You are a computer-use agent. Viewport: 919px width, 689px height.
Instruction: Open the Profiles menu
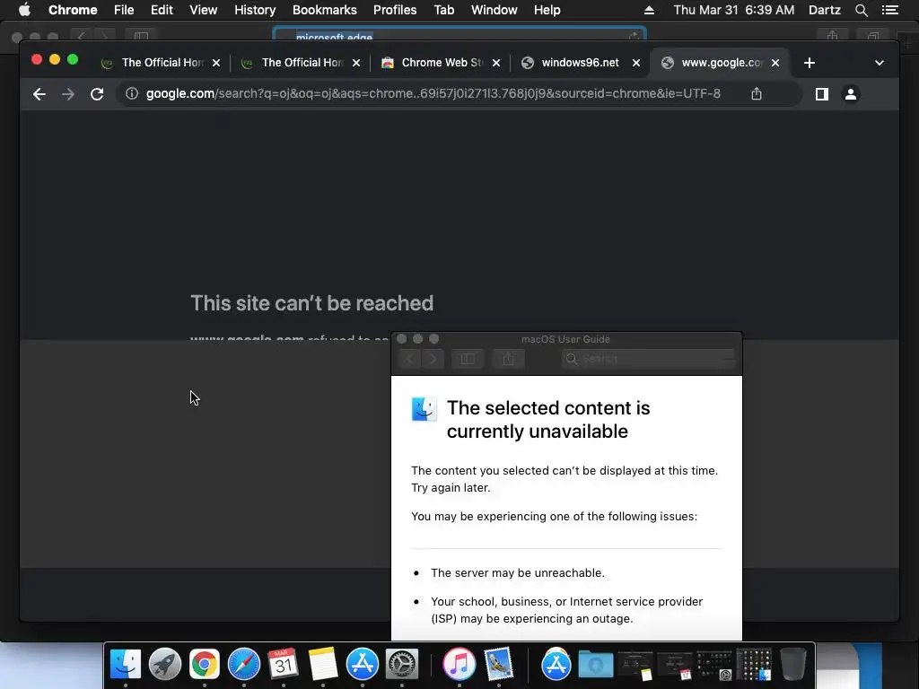pos(395,10)
